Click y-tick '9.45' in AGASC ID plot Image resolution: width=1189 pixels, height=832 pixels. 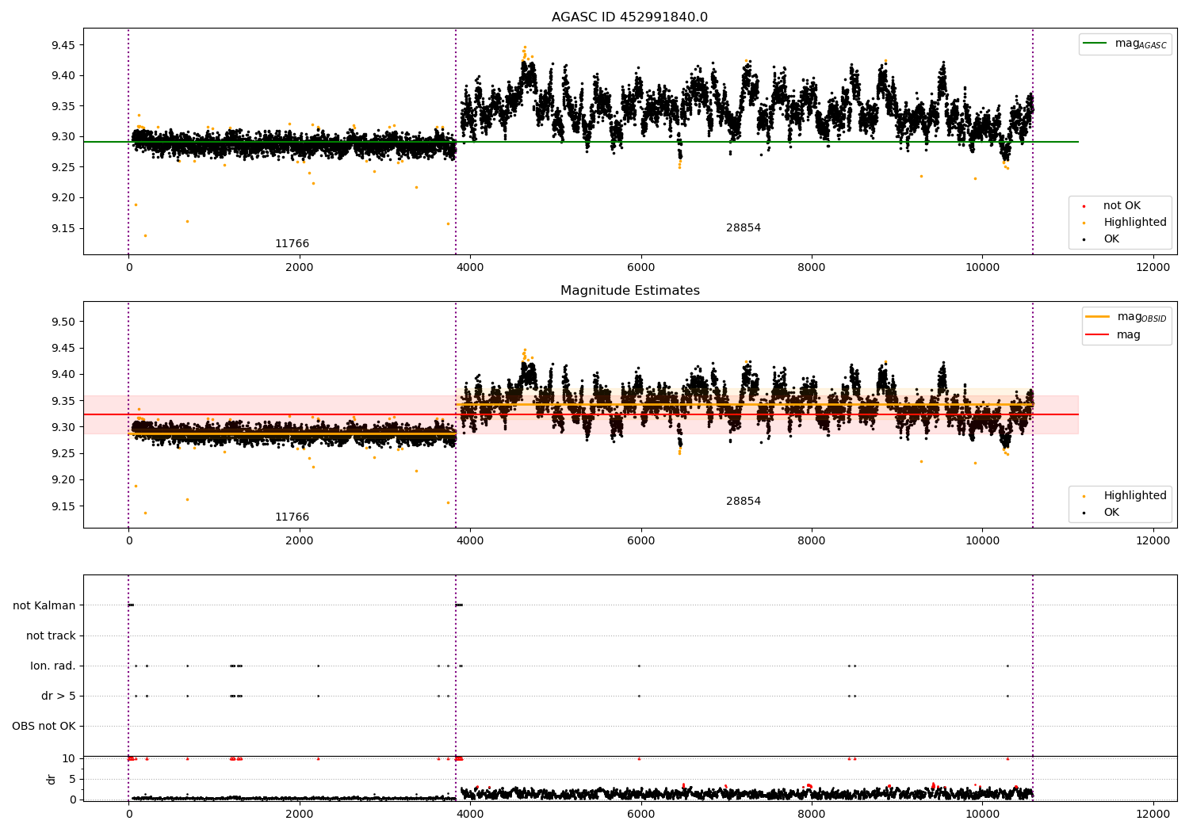[x=63, y=45]
